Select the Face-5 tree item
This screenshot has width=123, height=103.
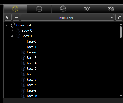tap(32, 69)
